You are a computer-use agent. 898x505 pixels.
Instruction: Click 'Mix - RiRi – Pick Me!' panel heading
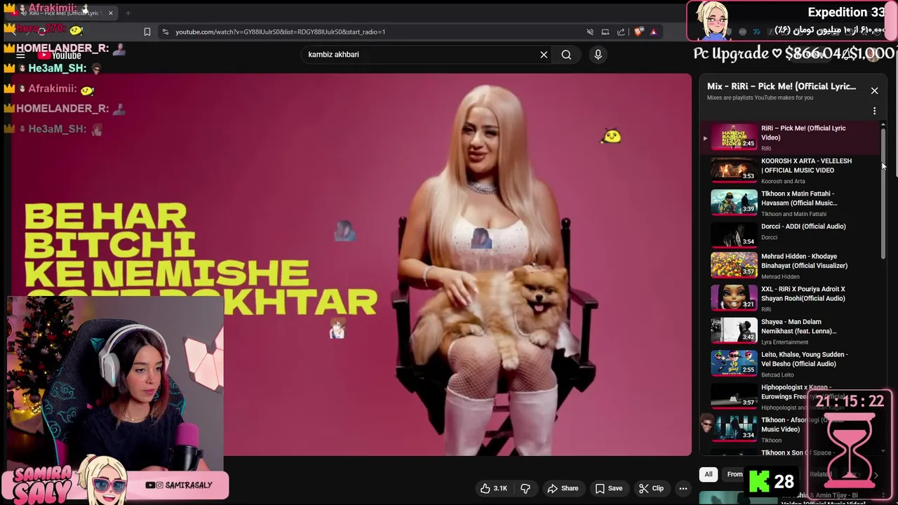[782, 86]
